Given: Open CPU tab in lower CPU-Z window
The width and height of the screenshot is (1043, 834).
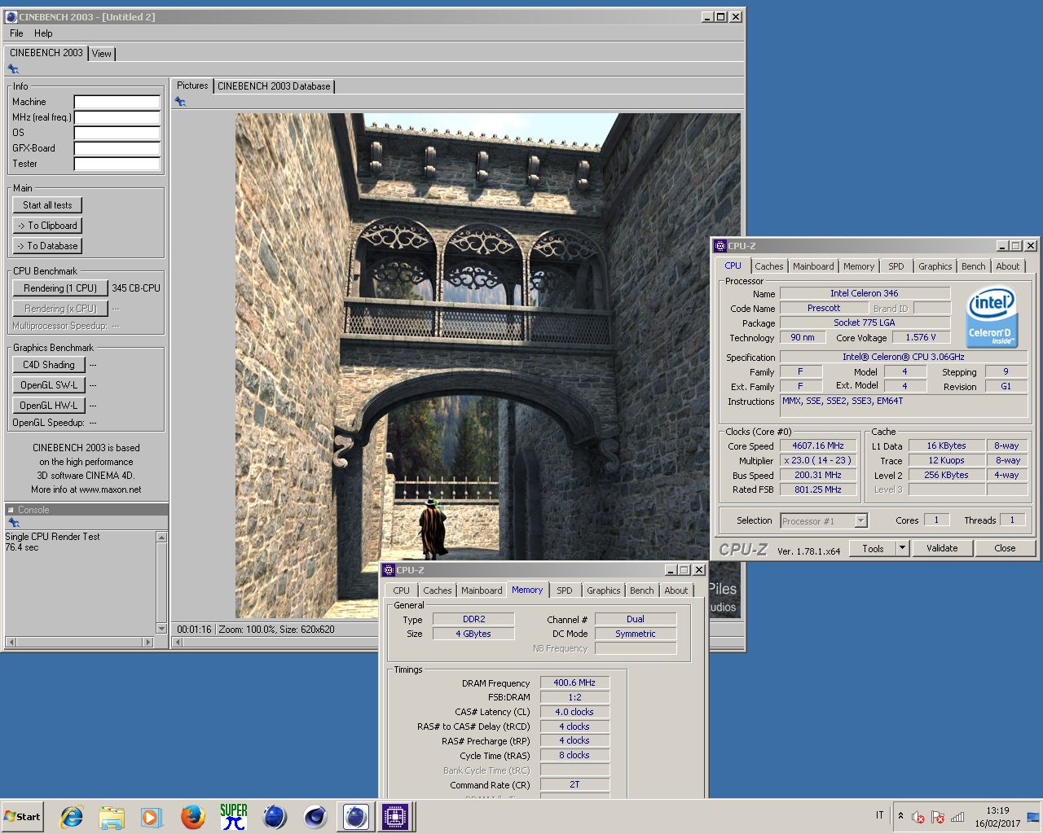Looking at the screenshot, I should pyautogui.click(x=401, y=590).
